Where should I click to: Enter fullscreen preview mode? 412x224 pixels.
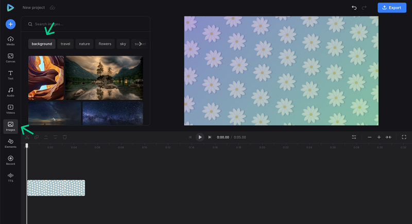[x=404, y=137]
